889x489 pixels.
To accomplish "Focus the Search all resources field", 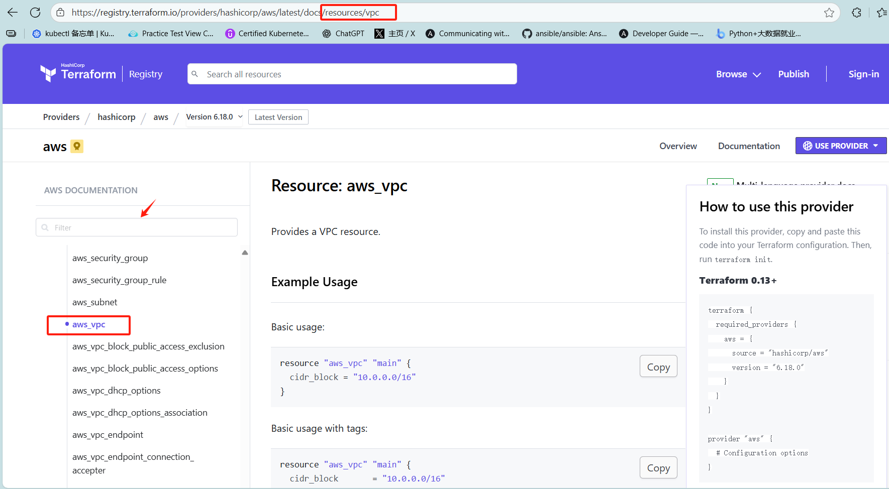I will pos(352,74).
